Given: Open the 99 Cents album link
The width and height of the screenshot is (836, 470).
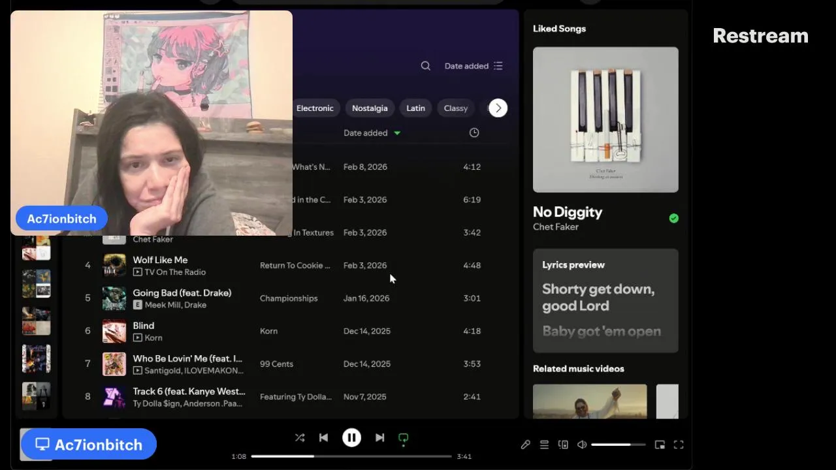Looking at the screenshot, I should pyautogui.click(x=276, y=364).
